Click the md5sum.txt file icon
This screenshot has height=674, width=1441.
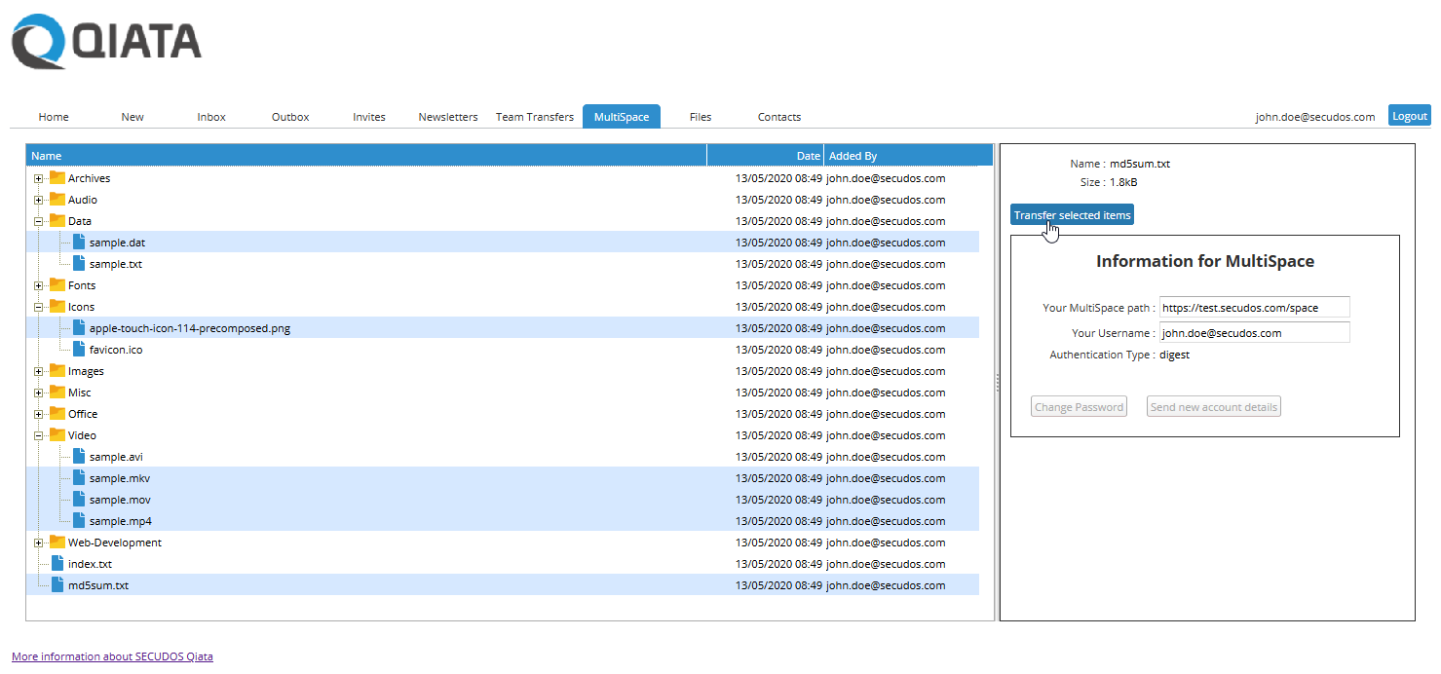[x=57, y=585]
